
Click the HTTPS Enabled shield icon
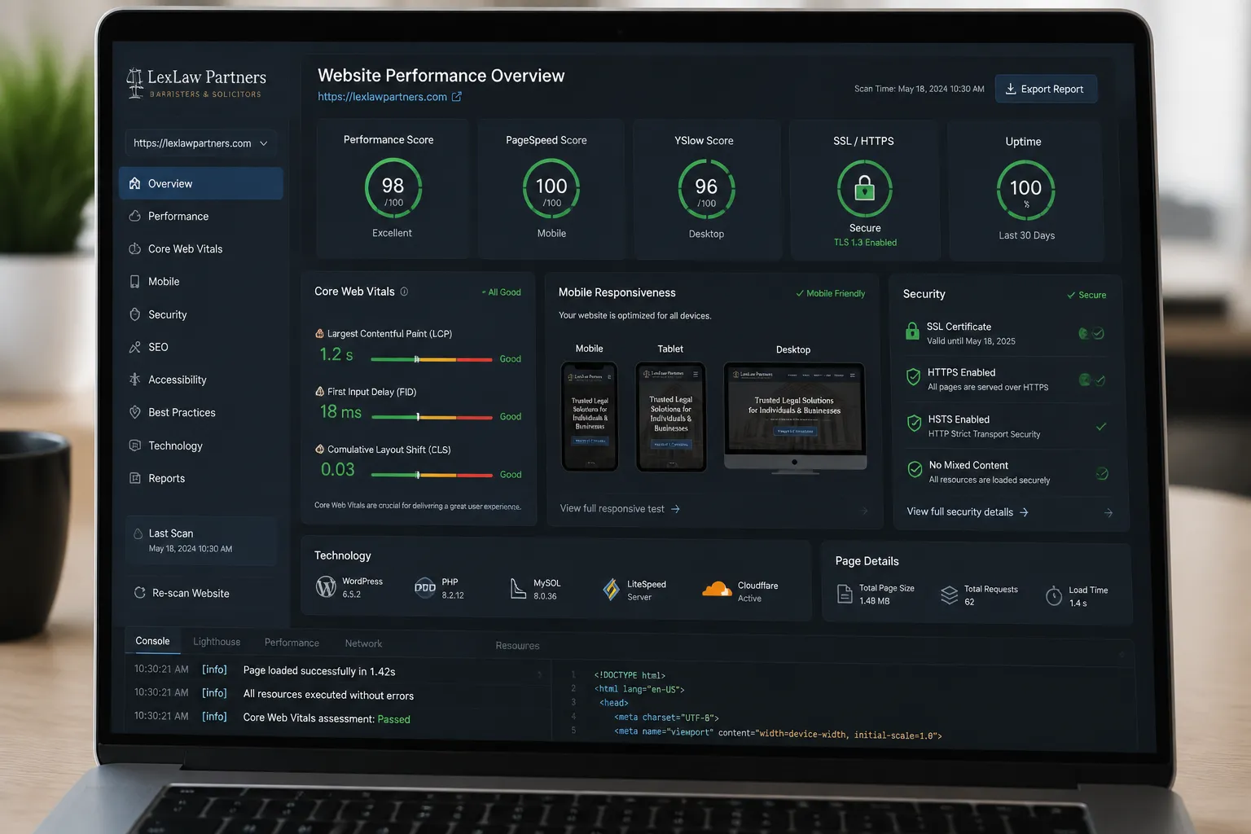pos(913,377)
